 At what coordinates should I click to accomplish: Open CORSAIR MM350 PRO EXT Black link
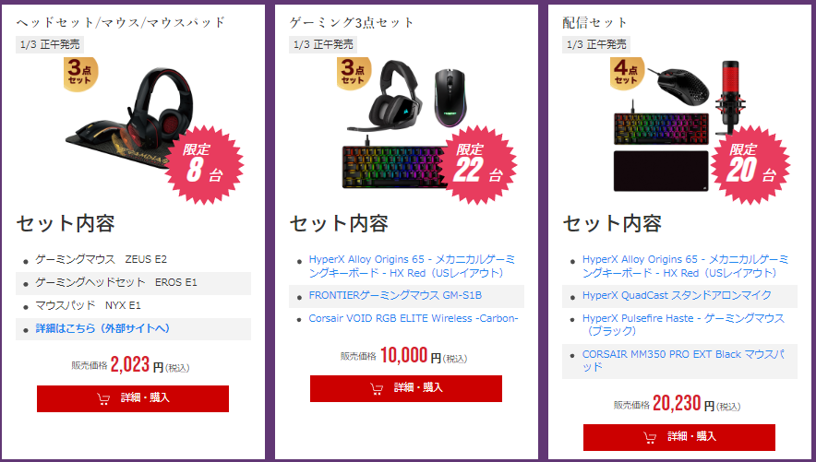click(x=683, y=361)
